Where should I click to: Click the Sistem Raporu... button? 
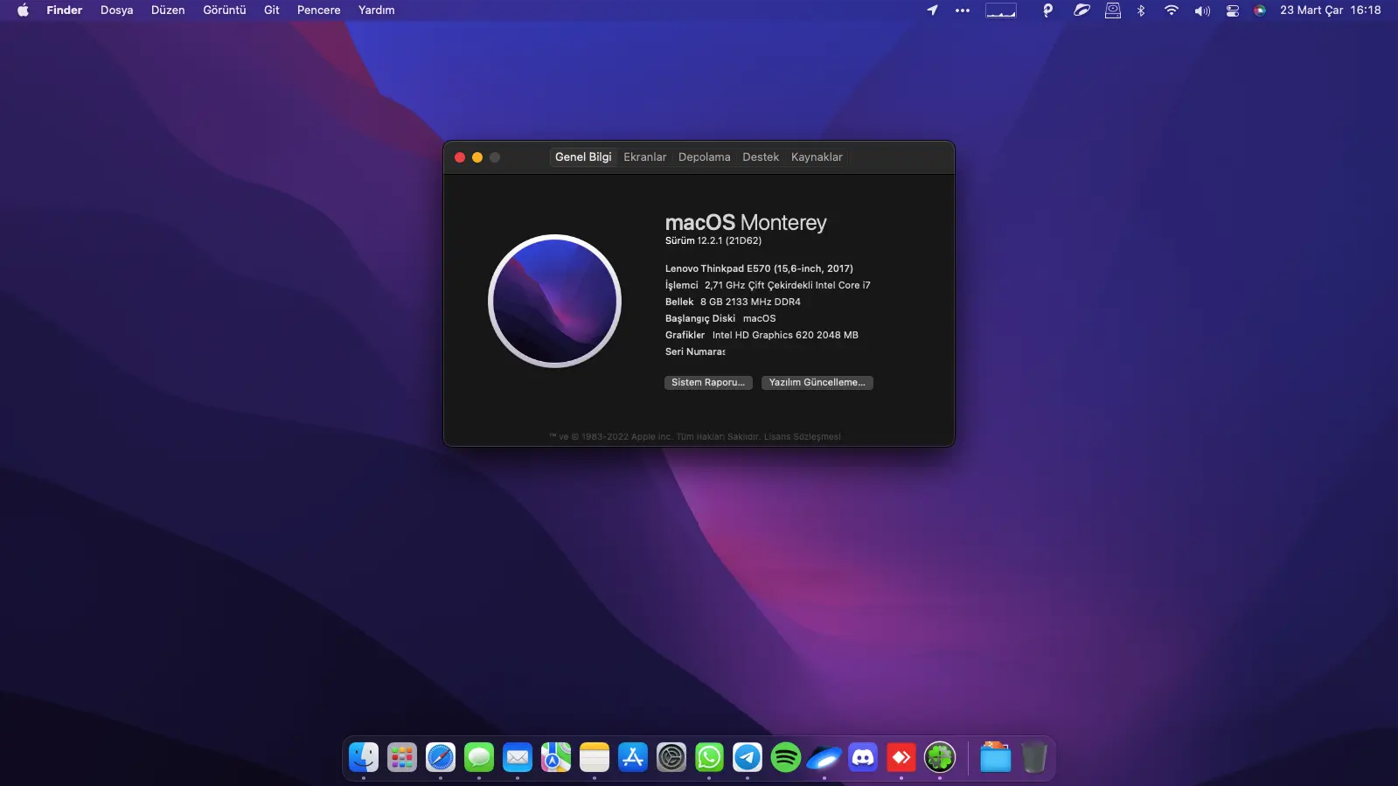(x=708, y=383)
